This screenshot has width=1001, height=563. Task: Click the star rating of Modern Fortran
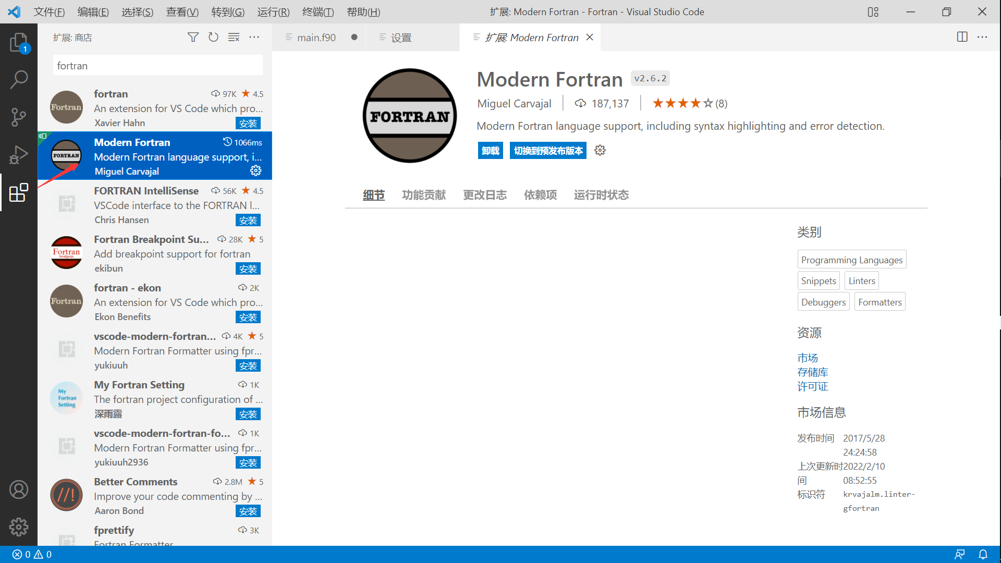(682, 103)
